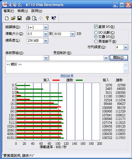Save benchmark results via floppy icon
The width and height of the screenshot is (132, 159).
19,18
